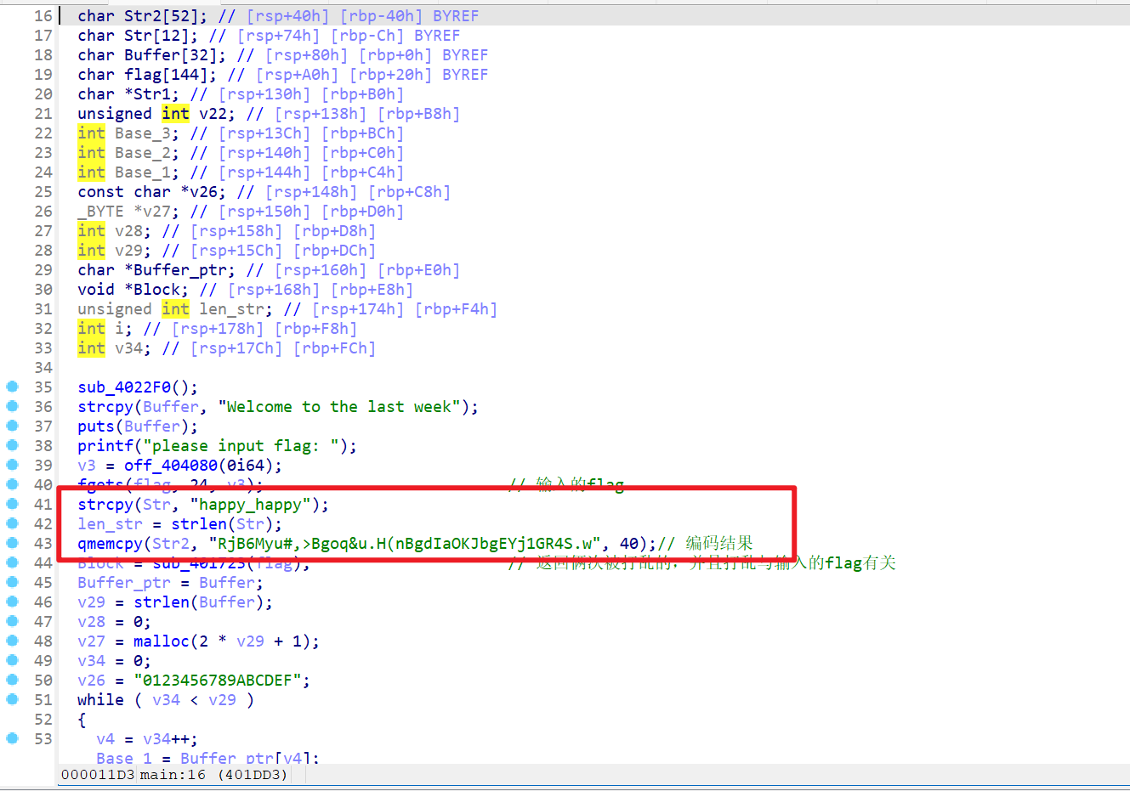Image resolution: width=1130 pixels, height=791 pixels.
Task: Set breakpoint at line 39 gutter dot
Action: pyautogui.click(x=12, y=465)
